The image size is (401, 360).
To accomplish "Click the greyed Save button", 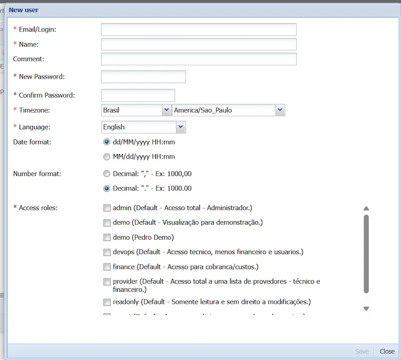I will (362, 351).
